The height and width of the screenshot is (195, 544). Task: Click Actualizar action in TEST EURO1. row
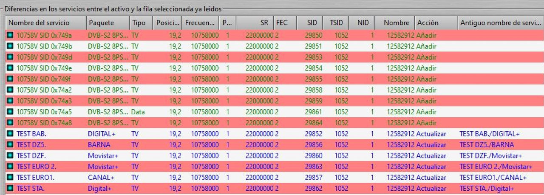coord(431,178)
